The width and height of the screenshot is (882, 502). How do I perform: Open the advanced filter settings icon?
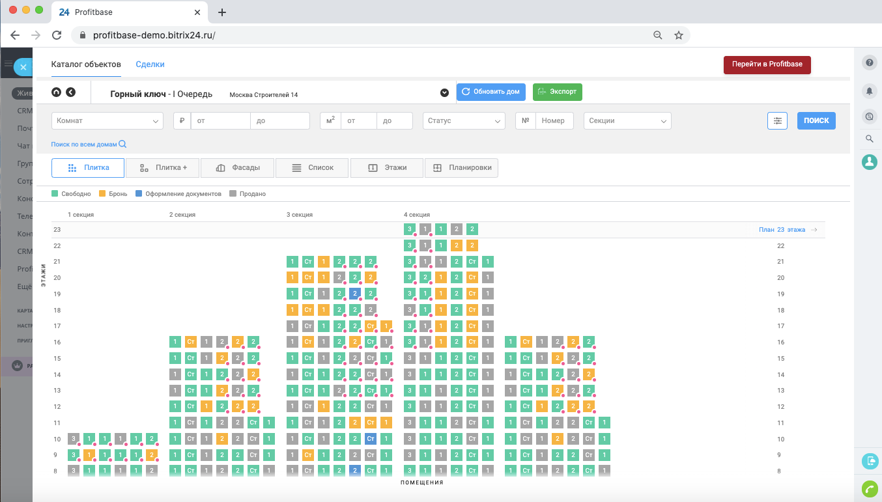pyautogui.click(x=777, y=120)
